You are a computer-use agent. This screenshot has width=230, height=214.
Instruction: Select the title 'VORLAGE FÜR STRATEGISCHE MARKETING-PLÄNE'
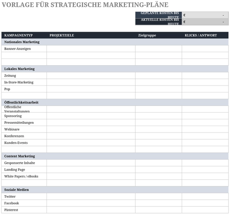pos(85,5)
